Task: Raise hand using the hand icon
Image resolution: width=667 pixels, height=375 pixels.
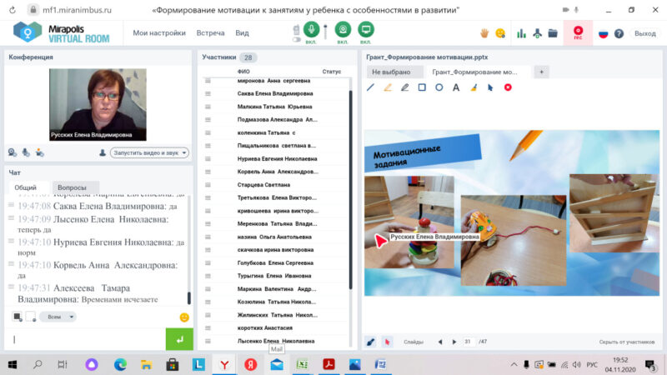Action: (x=484, y=33)
